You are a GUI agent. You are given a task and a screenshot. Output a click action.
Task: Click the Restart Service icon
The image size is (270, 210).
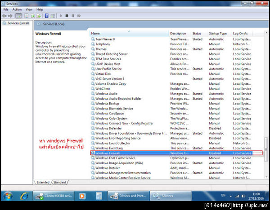click(x=79, y=16)
